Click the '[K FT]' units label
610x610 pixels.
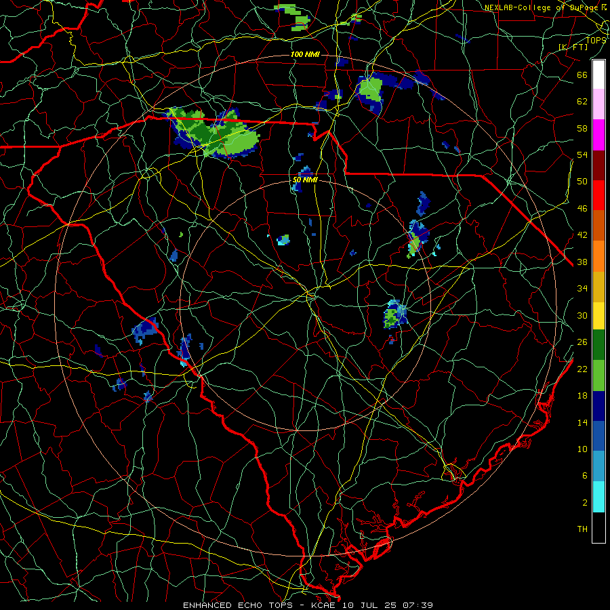pos(573,47)
